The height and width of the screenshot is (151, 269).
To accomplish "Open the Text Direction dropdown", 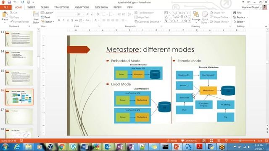I will (x=144, y=13).
